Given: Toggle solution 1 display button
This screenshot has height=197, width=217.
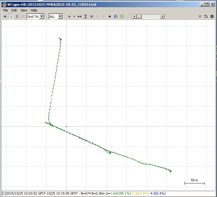Looking at the screenshot, I should point(11,17).
